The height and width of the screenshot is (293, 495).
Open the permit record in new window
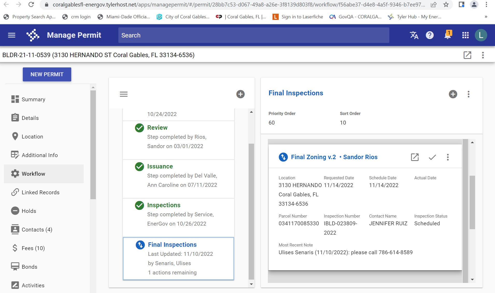point(467,55)
